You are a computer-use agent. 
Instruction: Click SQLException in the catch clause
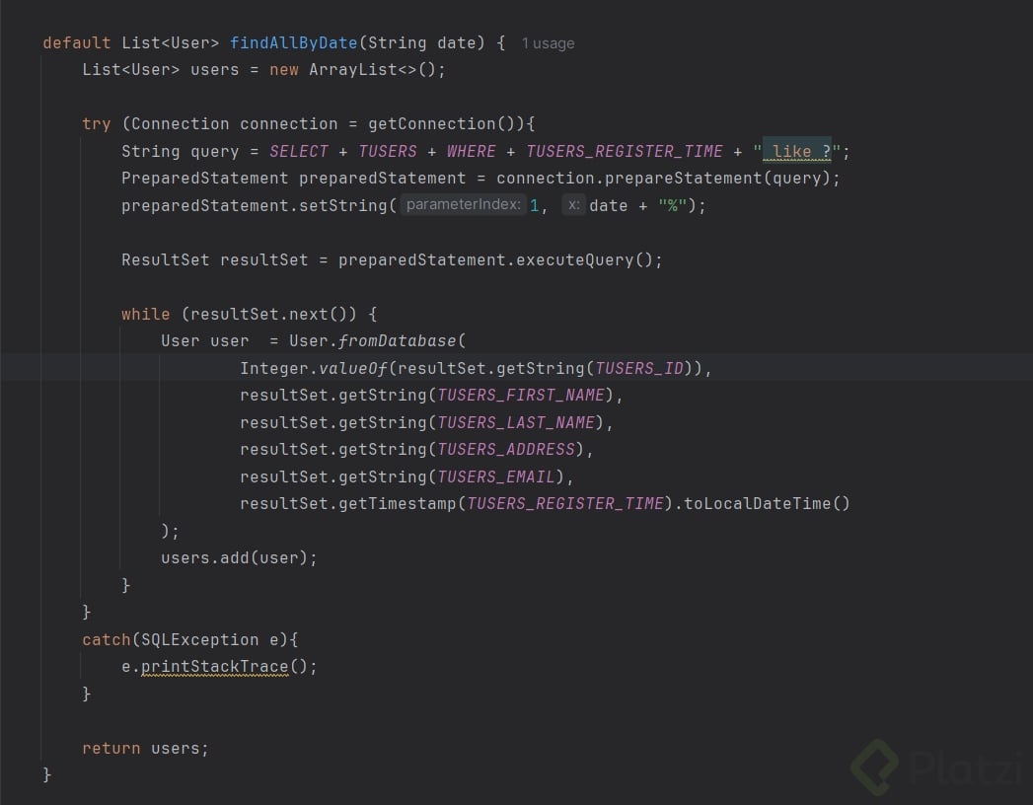pyautogui.click(x=199, y=639)
